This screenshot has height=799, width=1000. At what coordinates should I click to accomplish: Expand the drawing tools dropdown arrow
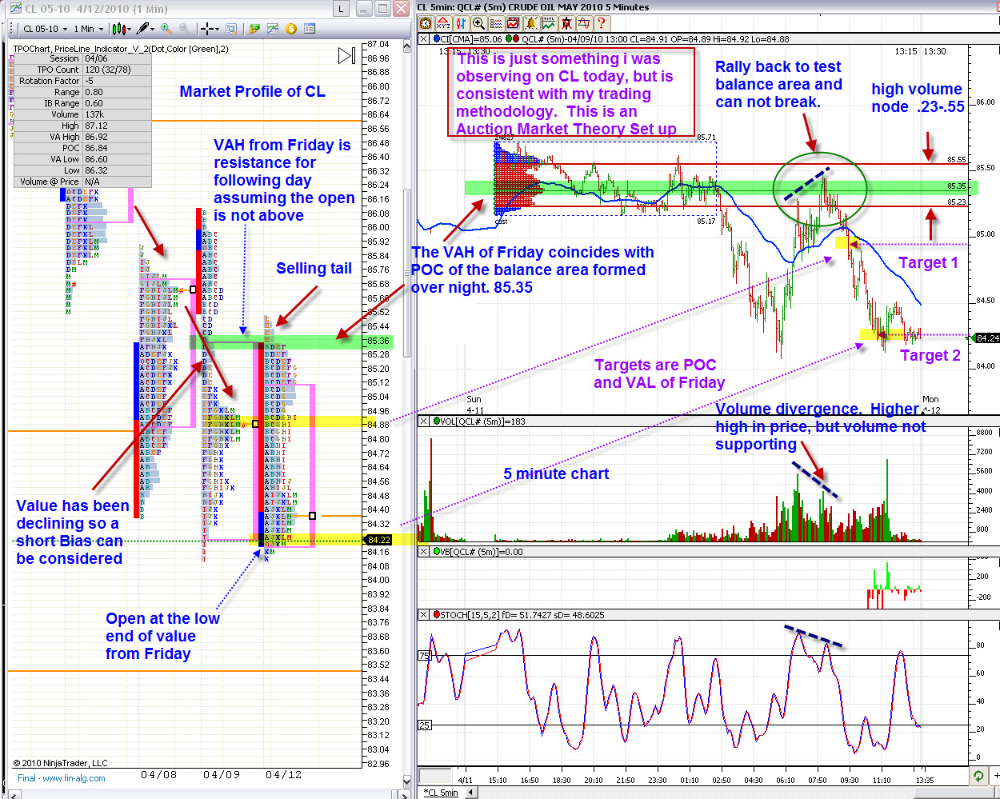153,29
